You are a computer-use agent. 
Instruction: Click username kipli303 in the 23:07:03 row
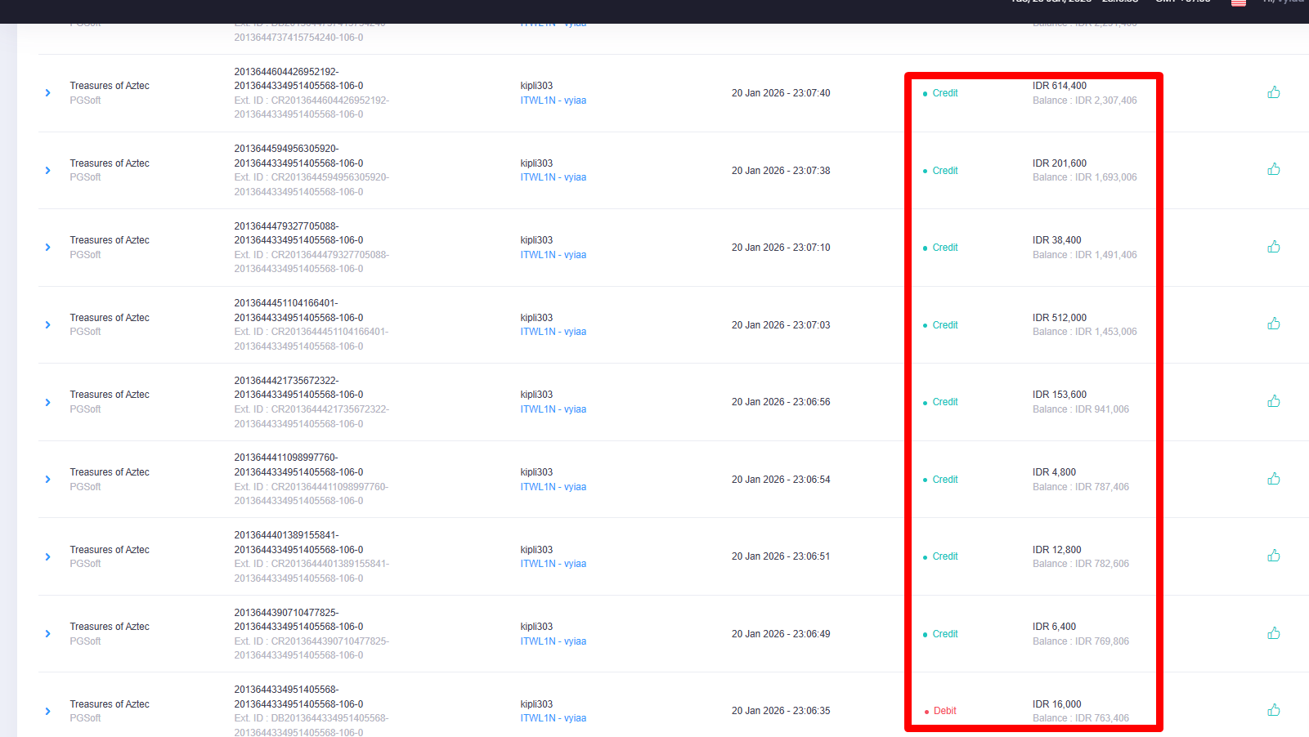536,318
